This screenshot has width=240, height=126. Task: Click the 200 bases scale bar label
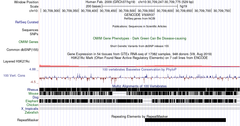(x=93, y=6)
